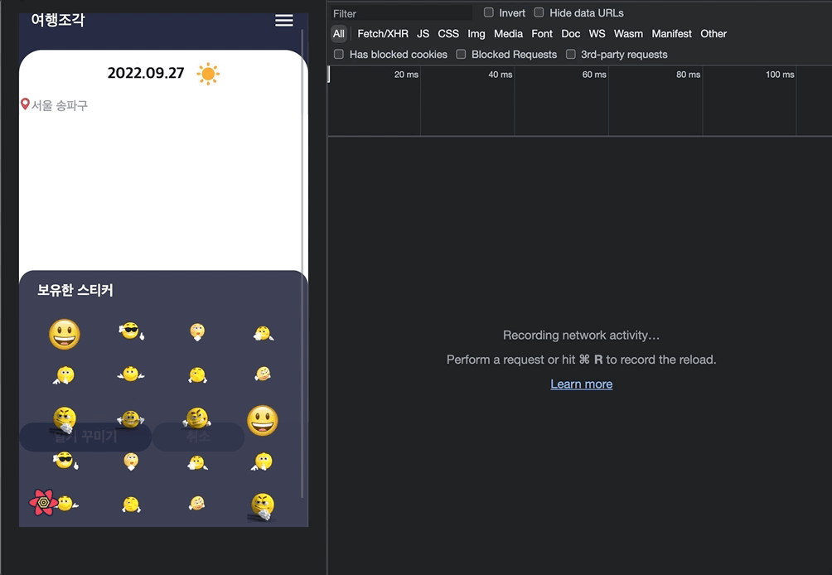Pick the winking sticker in the bottom row
This screenshot has height=575, width=832.
tap(197, 503)
